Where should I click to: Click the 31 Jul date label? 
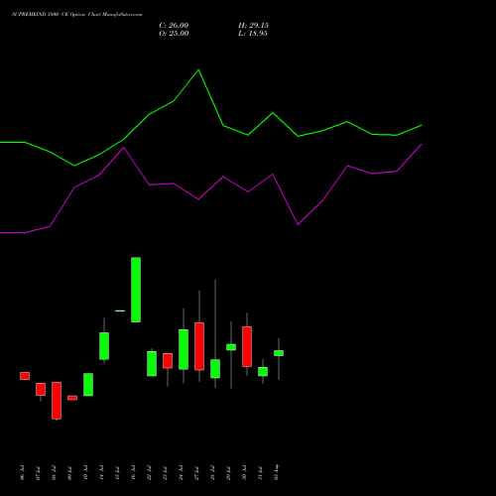(260, 472)
